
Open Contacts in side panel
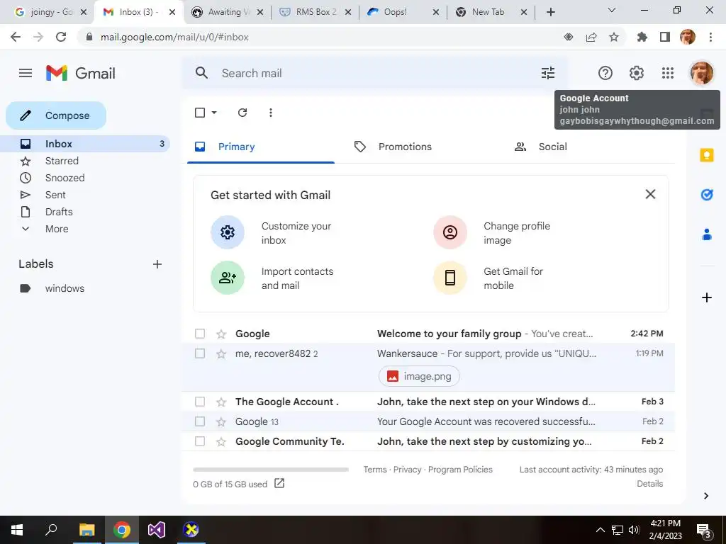707,234
